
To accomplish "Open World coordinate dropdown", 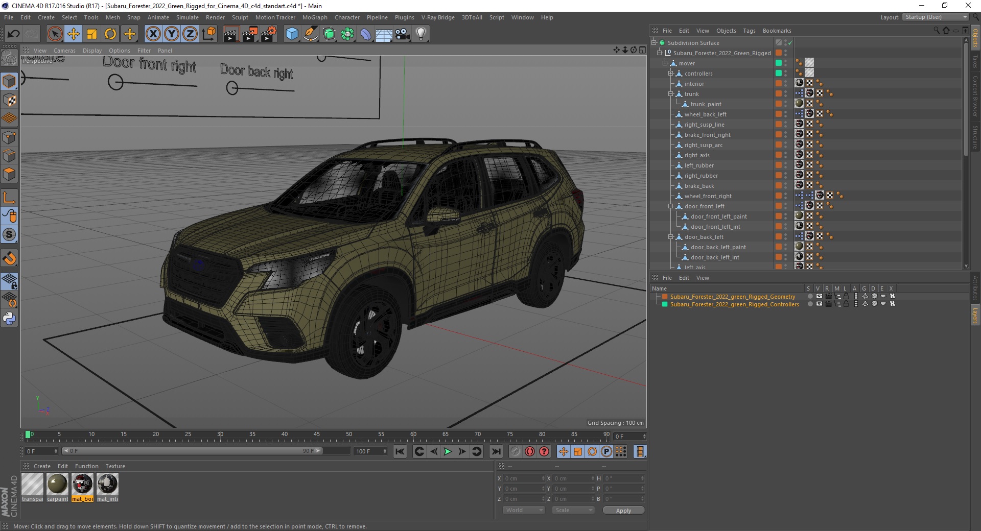I will tap(524, 510).
